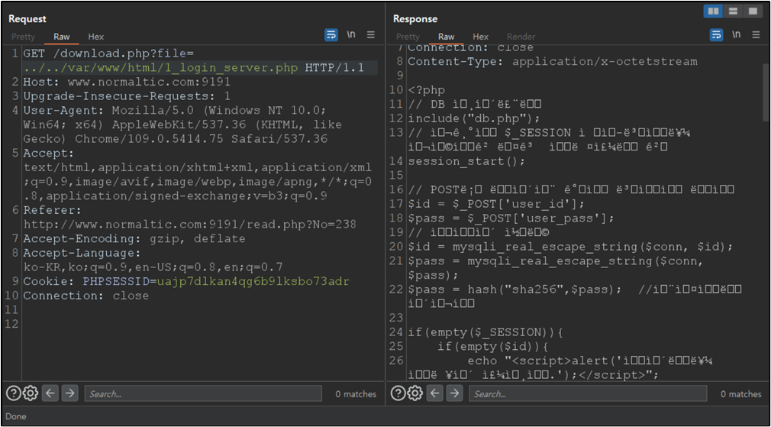Screen dimensions: 771x427
Task: Focus the Request search field
Action: (203, 393)
